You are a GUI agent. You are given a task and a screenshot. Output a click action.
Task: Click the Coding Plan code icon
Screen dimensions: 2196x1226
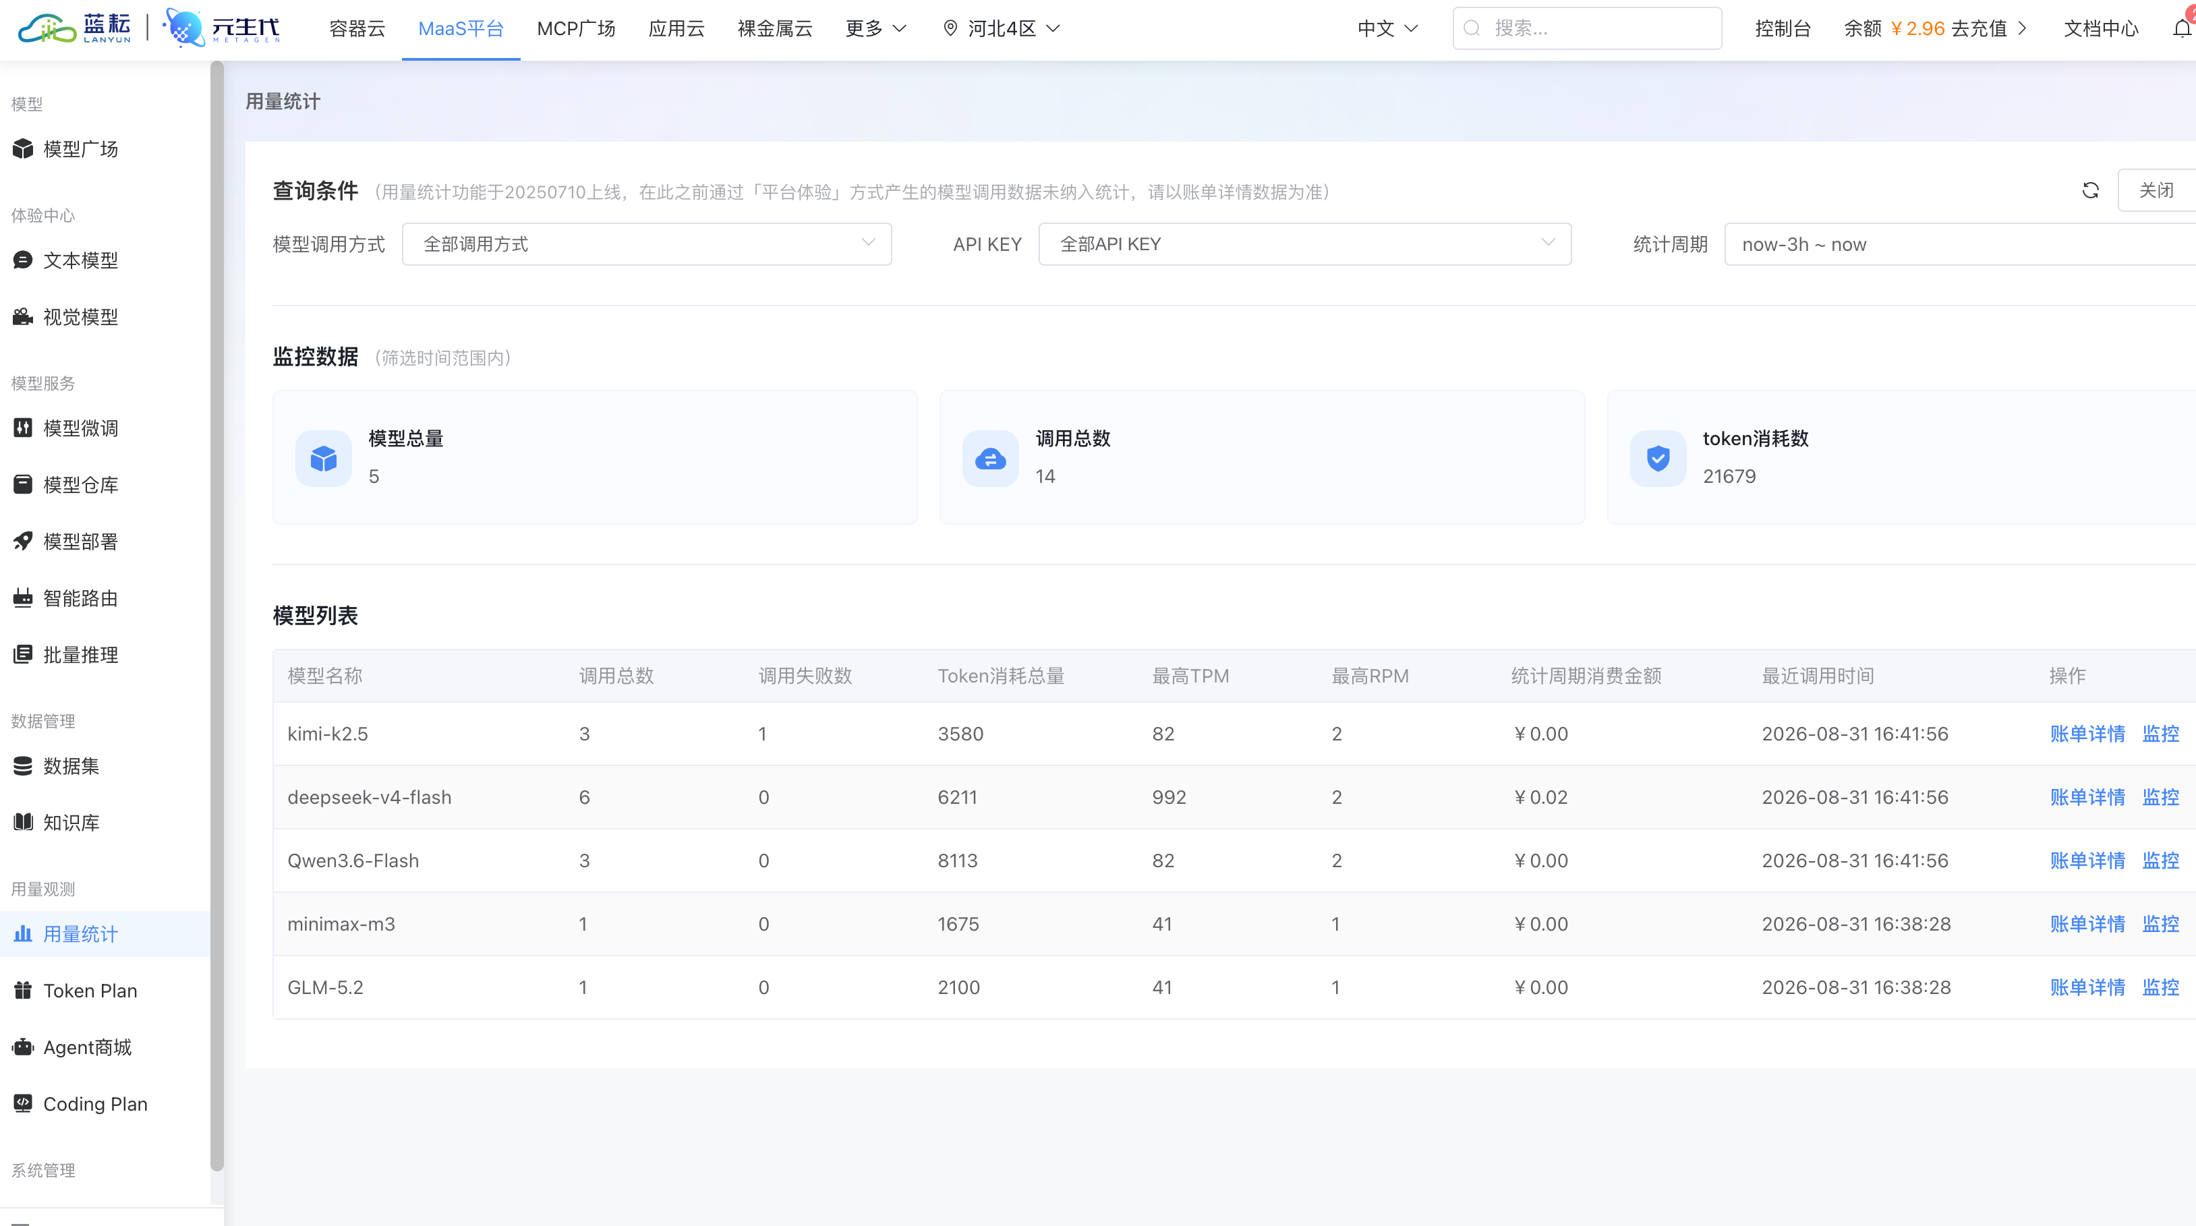(23, 1104)
